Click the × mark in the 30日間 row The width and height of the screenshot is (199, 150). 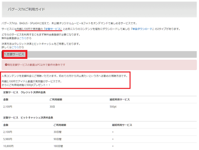[x=113, y=132]
